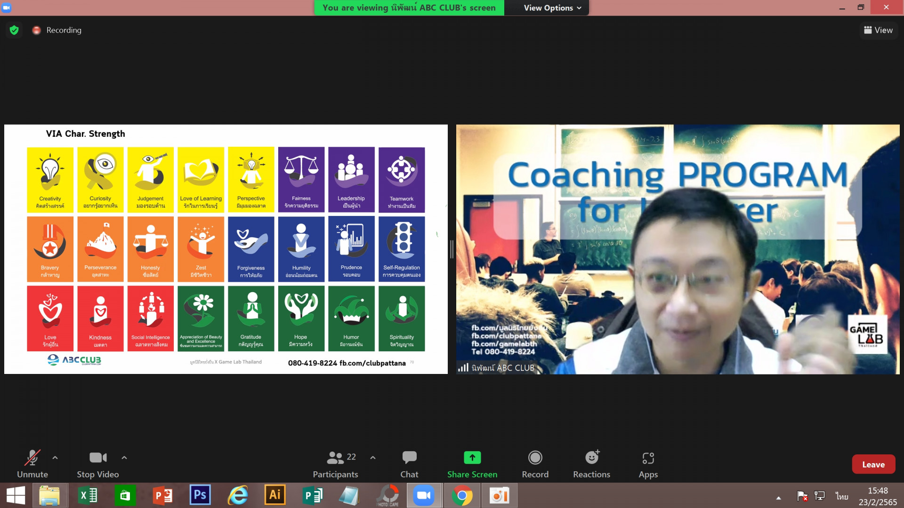Open Publisher from the taskbar
The height and width of the screenshot is (508, 904).
(312, 495)
